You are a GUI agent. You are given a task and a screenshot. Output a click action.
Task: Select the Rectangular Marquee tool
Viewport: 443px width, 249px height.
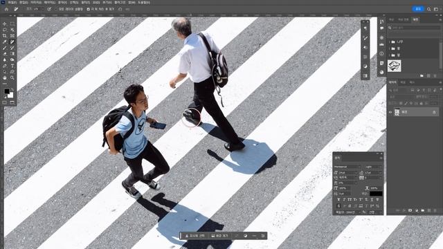click(x=12, y=24)
